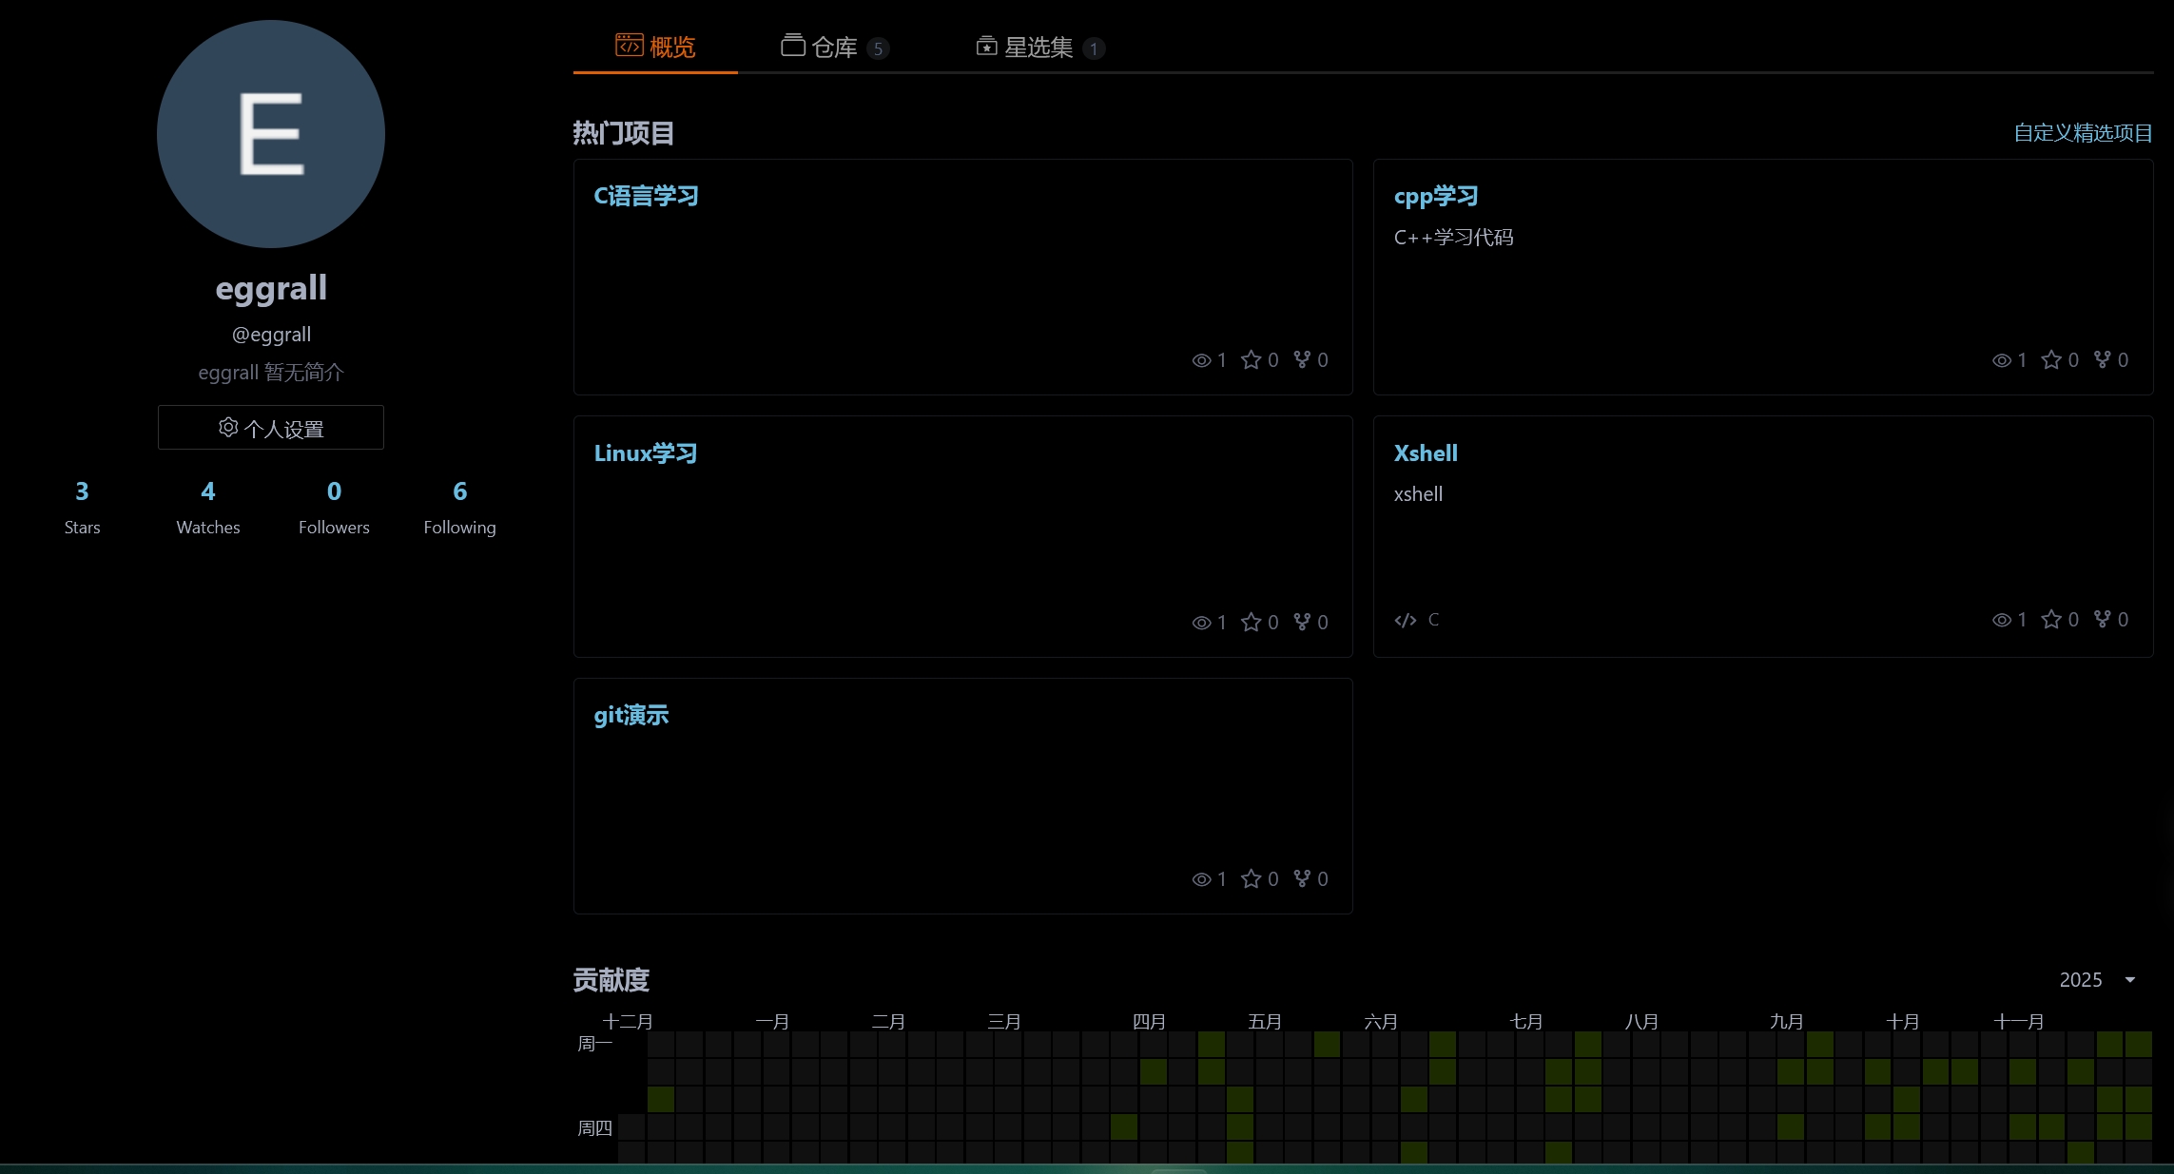Click the code language icon on Xshell card

[1405, 621]
